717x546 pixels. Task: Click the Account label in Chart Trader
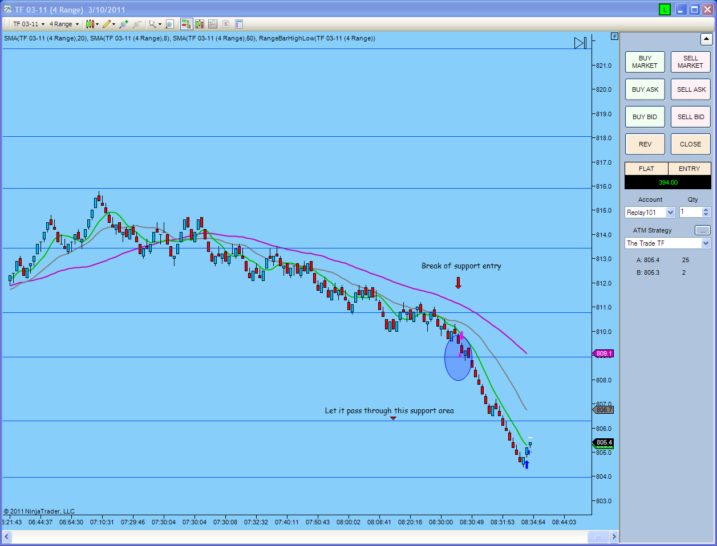point(650,199)
